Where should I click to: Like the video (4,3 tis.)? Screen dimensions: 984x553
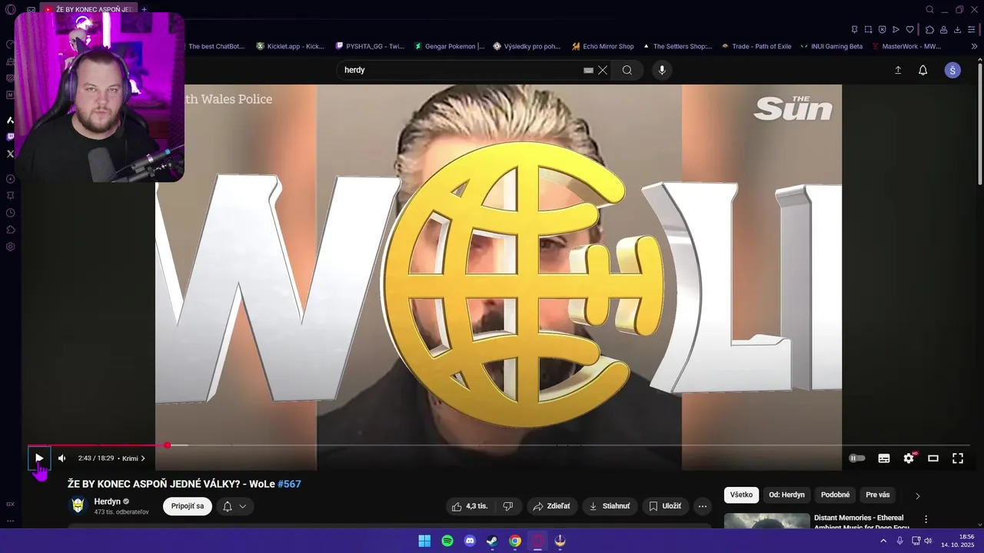pyautogui.click(x=470, y=506)
